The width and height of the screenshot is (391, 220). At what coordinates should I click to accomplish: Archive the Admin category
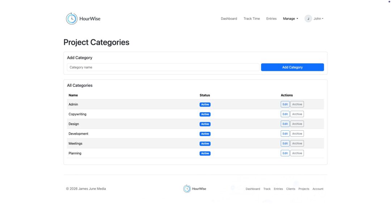[x=297, y=105]
